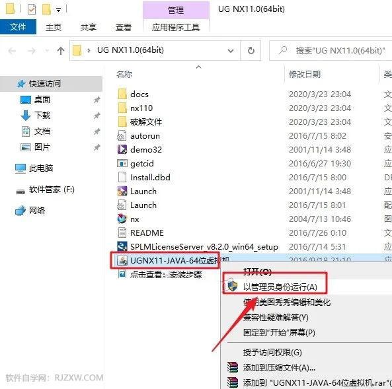Click the new folder icon in quick access toolbar

[x=46, y=9]
